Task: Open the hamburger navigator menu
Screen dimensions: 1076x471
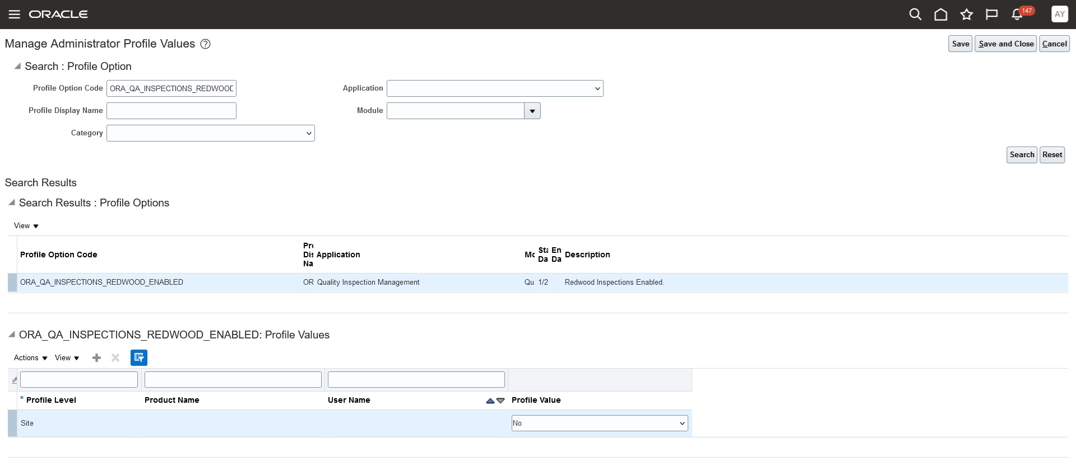Action: (15, 15)
